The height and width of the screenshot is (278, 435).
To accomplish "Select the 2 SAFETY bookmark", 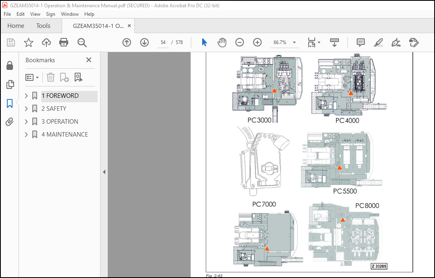I will [x=54, y=109].
